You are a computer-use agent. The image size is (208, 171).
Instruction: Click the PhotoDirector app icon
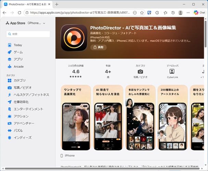[x=74, y=38]
